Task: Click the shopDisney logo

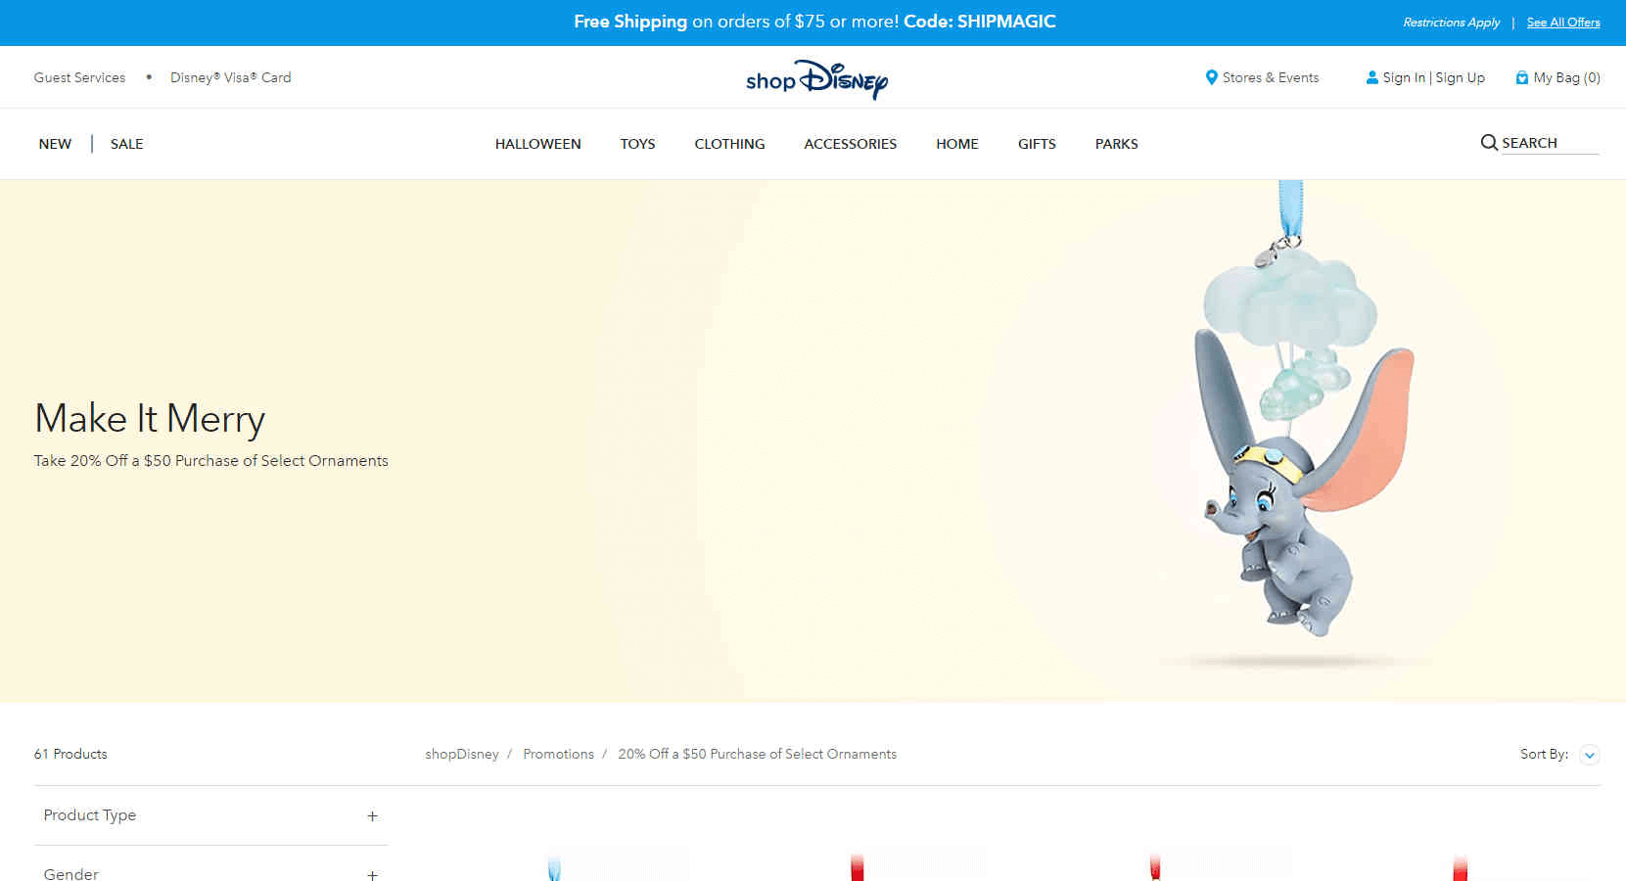Action: click(x=816, y=79)
